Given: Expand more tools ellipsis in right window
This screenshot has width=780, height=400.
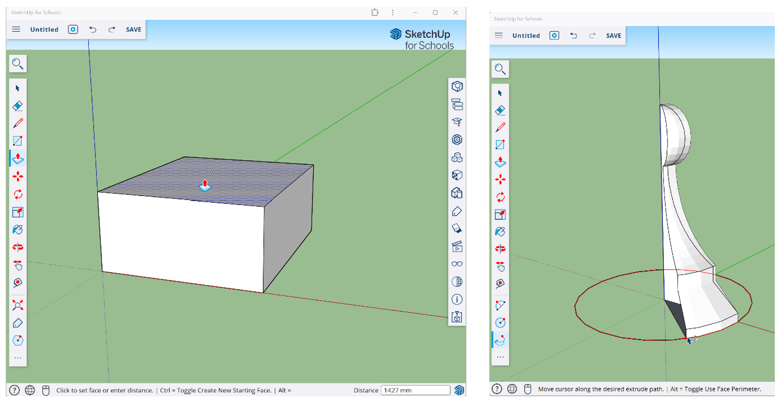Looking at the screenshot, I should 500,357.
